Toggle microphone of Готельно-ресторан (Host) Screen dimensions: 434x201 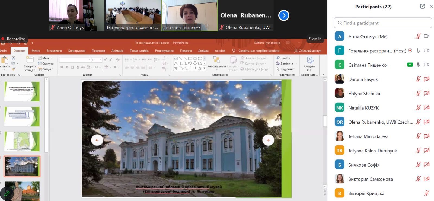pyautogui.click(x=418, y=50)
